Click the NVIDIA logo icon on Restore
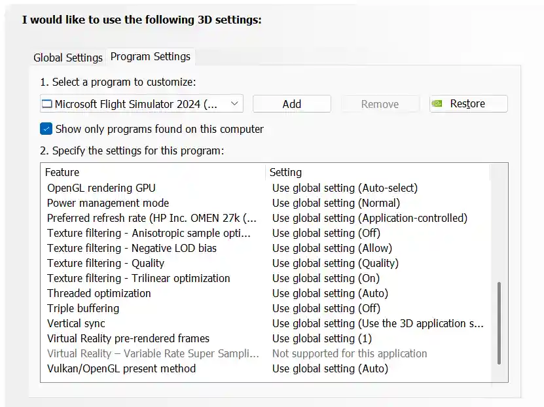544x407 pixels. [x=437, y=103]
